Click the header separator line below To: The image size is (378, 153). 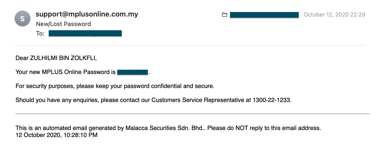tap(190, 45)
